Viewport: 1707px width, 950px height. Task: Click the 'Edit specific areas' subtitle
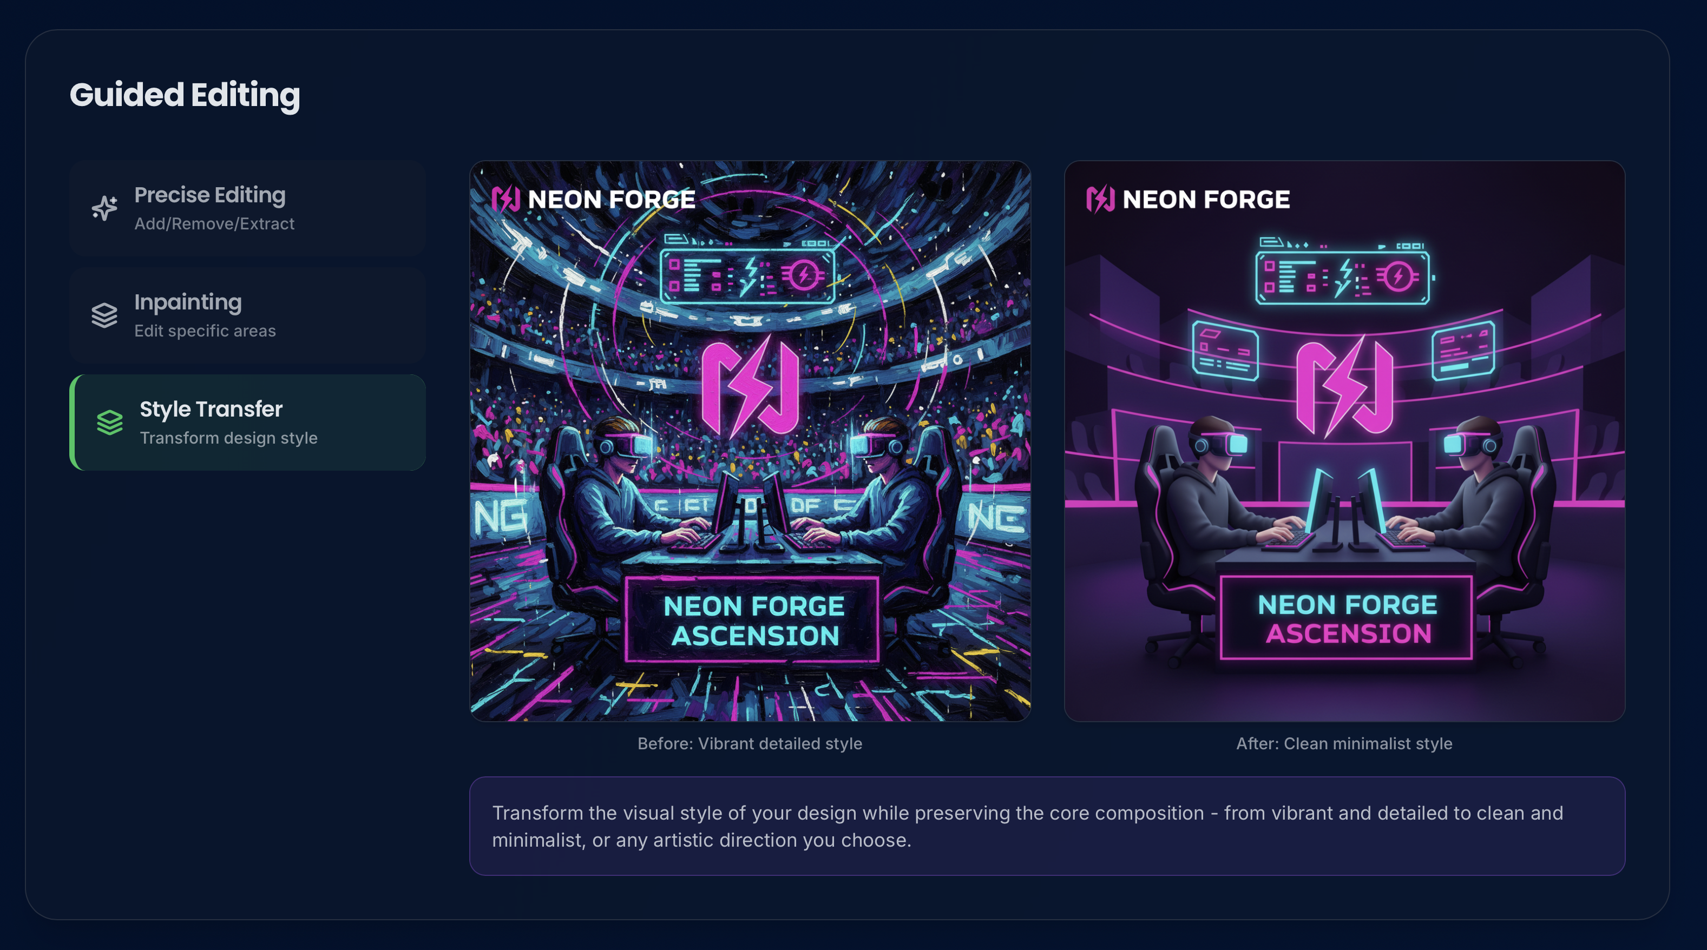pos(205,331)
